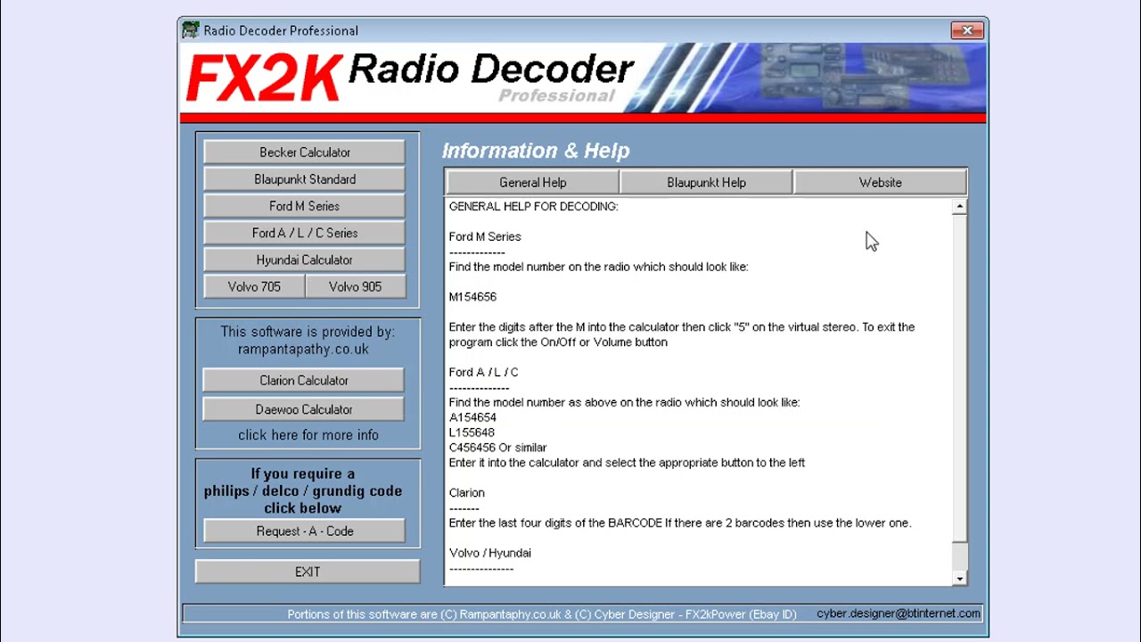
Task: Open the Hyundai Calculator
Action: 304,259
